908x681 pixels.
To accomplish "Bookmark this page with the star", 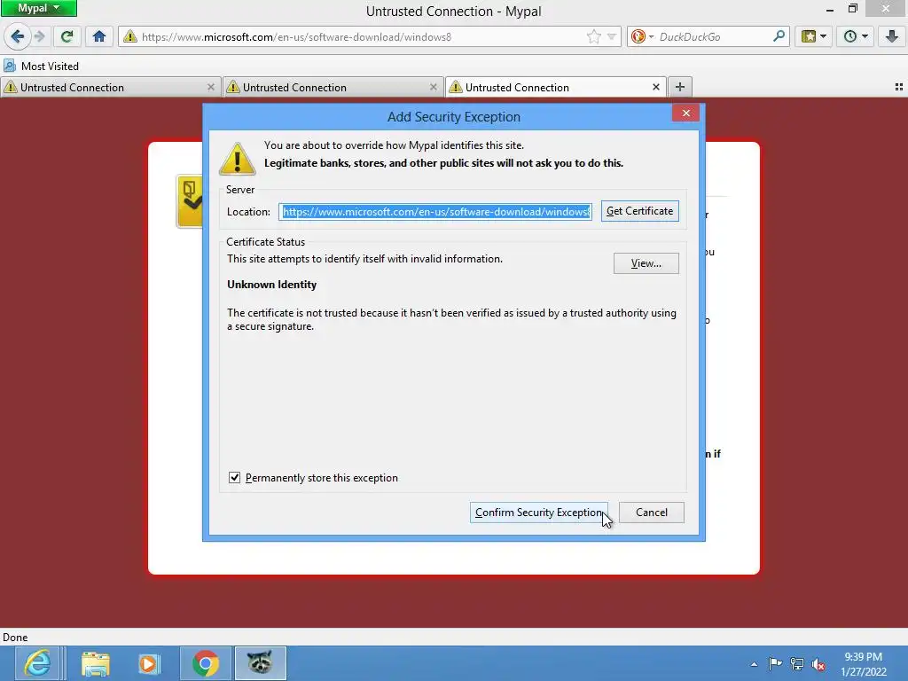I will (593, 36).
